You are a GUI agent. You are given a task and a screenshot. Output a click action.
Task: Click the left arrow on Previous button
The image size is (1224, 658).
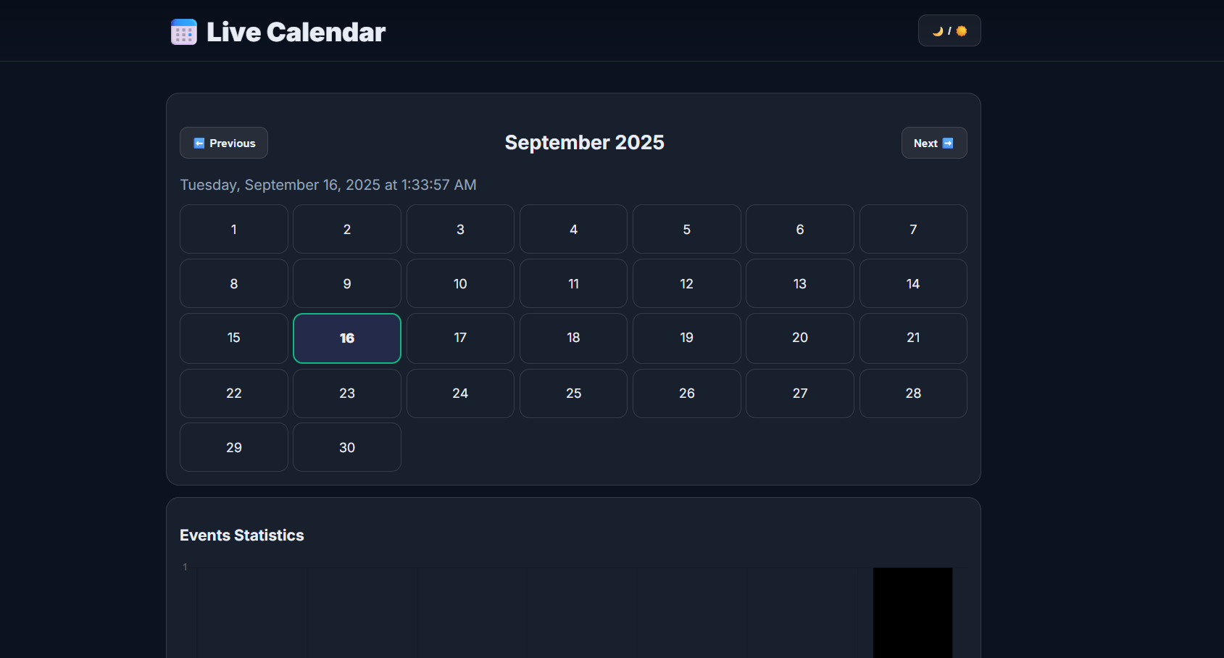[199, 143]
